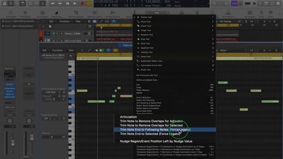
Task: Expand the Track: Warm String Section disclosure
Action: (x=3, y=26)
